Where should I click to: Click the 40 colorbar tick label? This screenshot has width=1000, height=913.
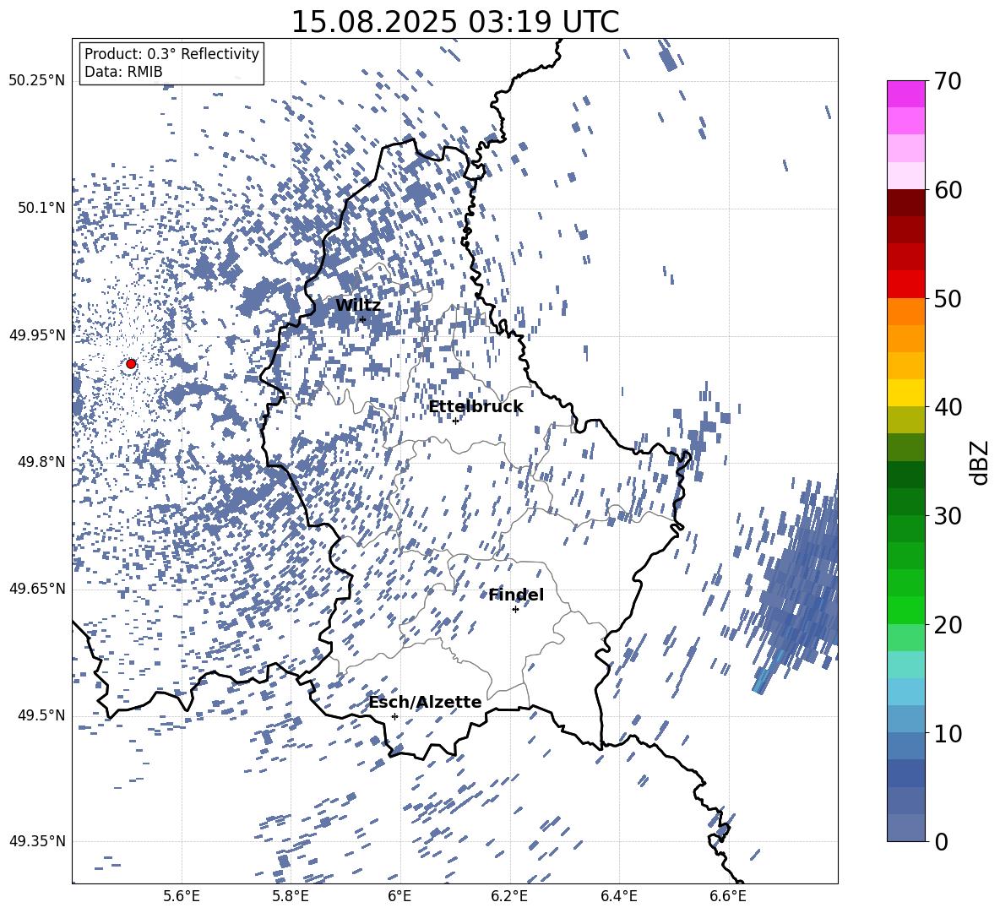tap(948, 407)
